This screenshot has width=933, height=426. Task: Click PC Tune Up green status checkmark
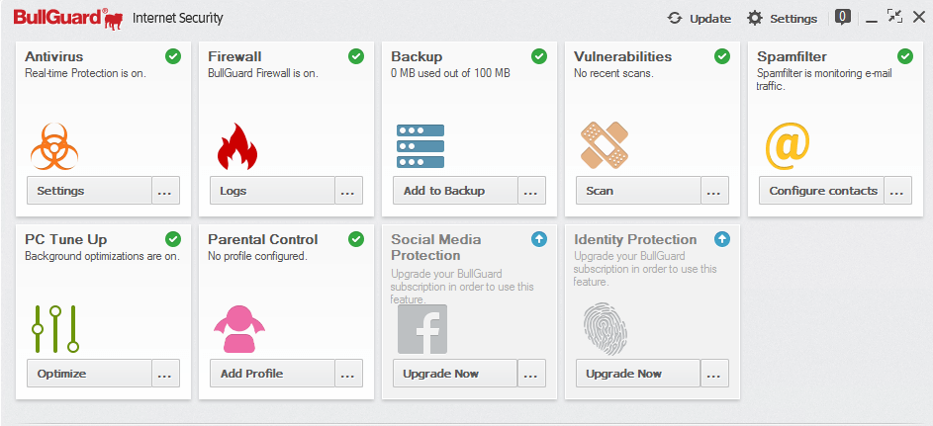point(172,239)
